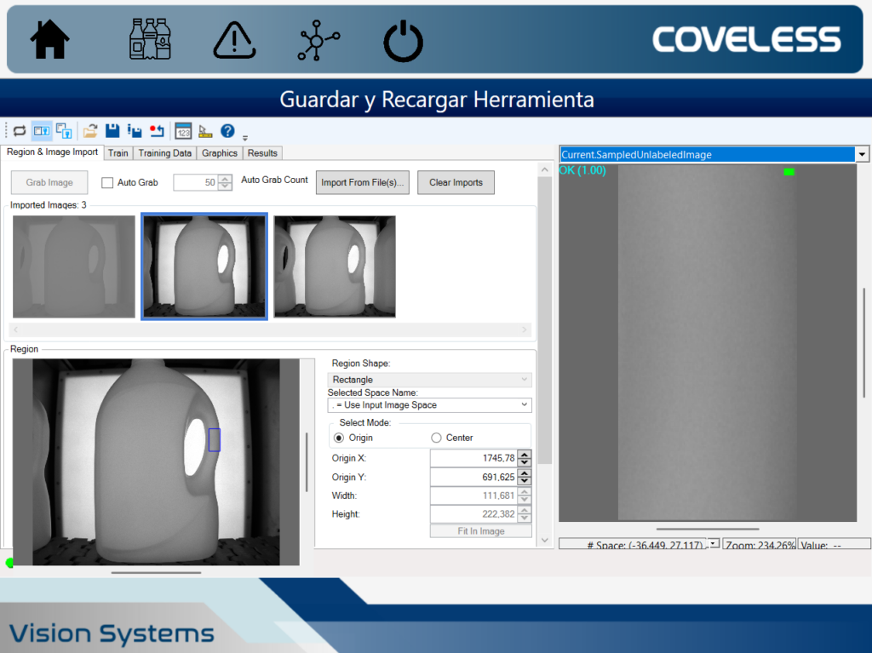Viewport: 872px width, 653px height.
Task: Click the blue floppy disk save icon
Action: 112,130
